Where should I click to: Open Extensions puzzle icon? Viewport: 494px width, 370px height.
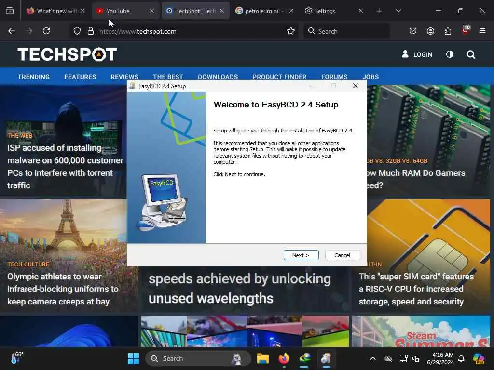click(448, 31)
